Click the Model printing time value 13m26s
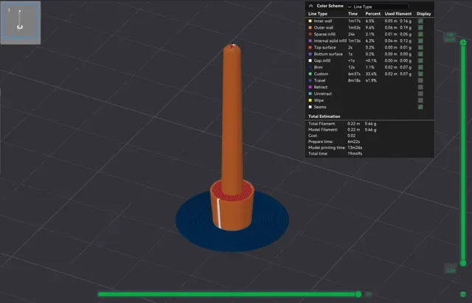 tap(355, 147)
